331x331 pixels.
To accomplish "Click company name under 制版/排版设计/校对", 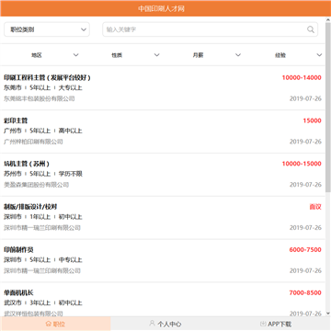I will coord(42,228).
